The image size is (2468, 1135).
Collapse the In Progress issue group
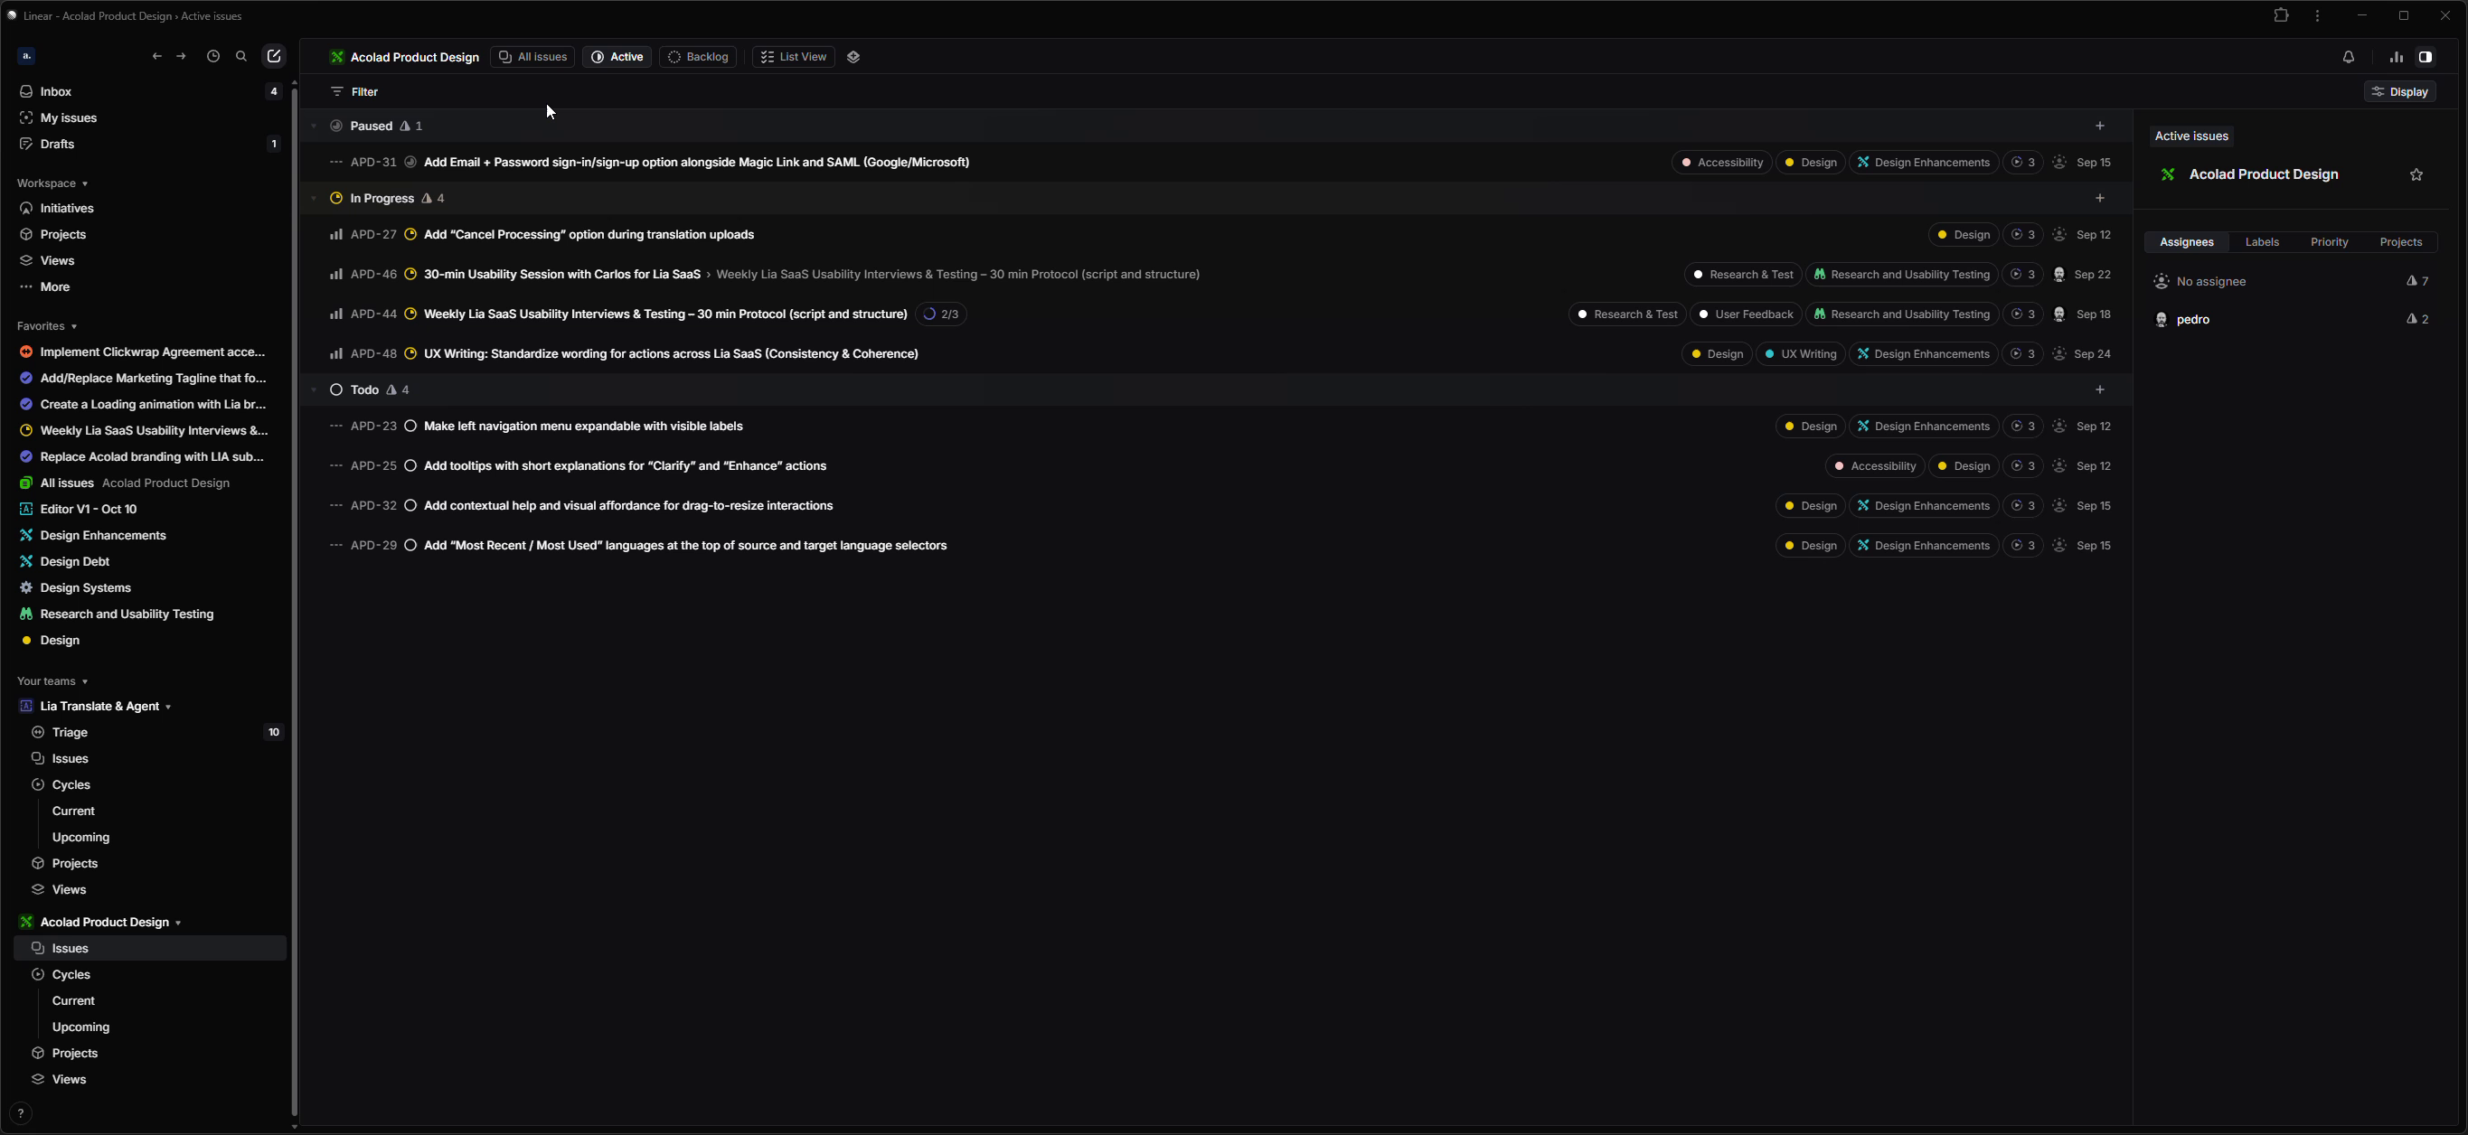point(314,199)
